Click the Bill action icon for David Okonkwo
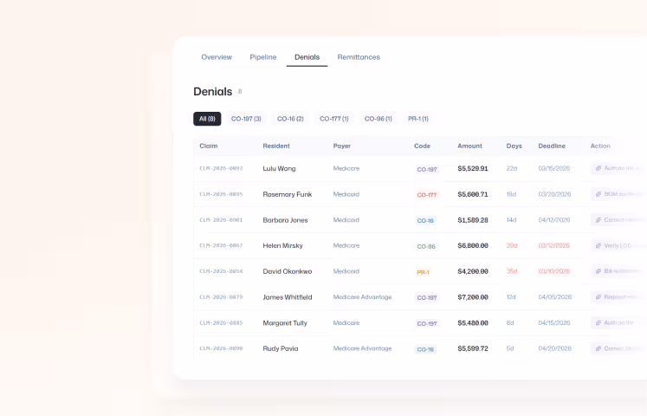Screen dimensions: 647x416 point(598,271)
